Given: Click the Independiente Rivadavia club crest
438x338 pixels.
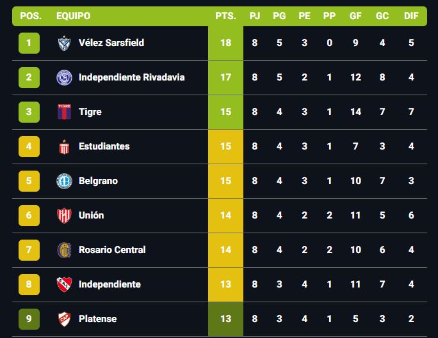Looking at the screenshot, I should tap(64, 77).
